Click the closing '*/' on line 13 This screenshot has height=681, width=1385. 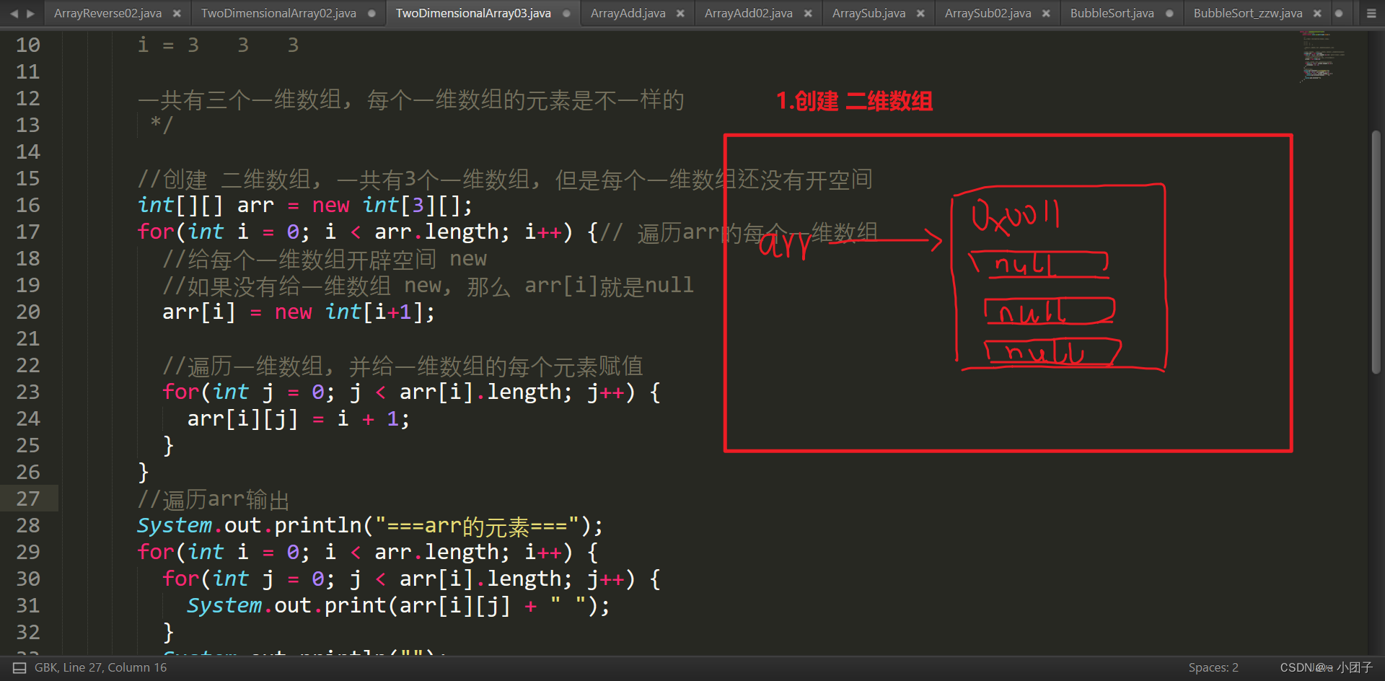point(162,126)
